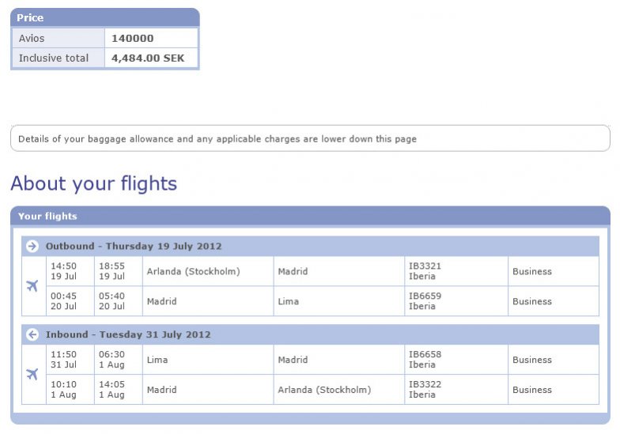Viewport: 620px width, 434px height.
Task: Click the Your flights panel header
Action: tap(47, 216)
